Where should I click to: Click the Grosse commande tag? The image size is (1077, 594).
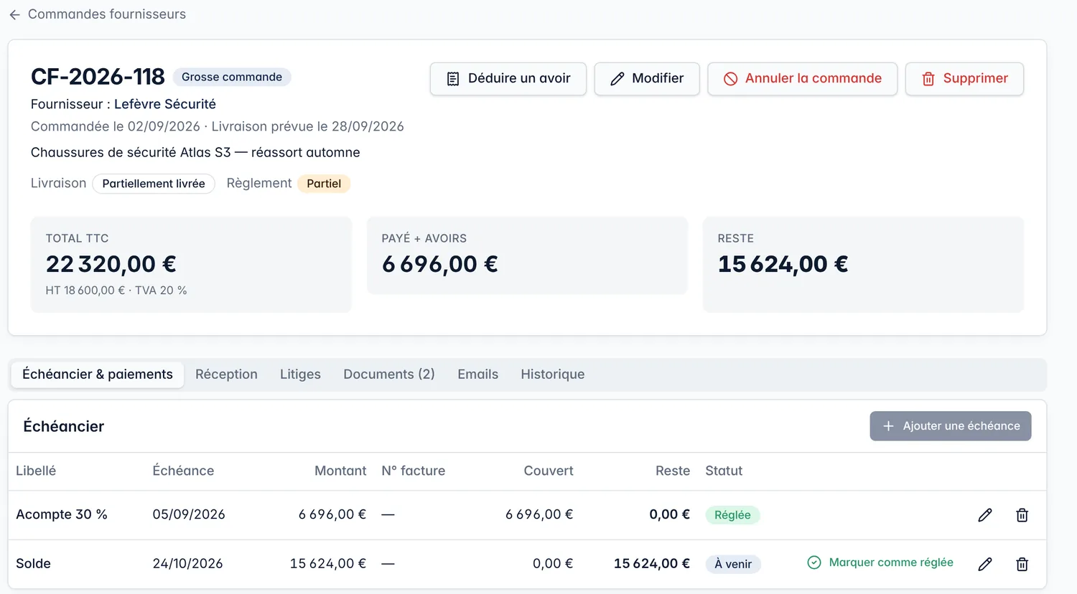232,77
